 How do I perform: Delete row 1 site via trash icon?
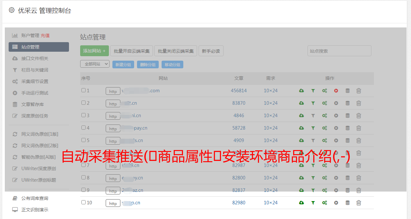click(x=359, y=91)
